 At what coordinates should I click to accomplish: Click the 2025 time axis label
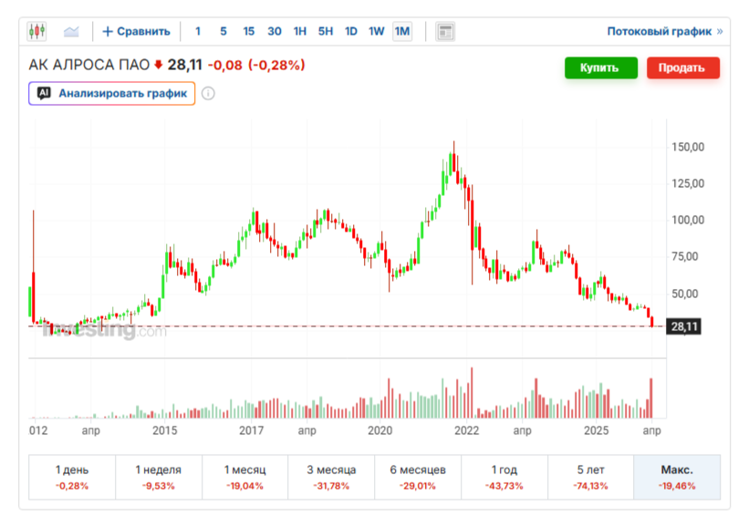596,430
